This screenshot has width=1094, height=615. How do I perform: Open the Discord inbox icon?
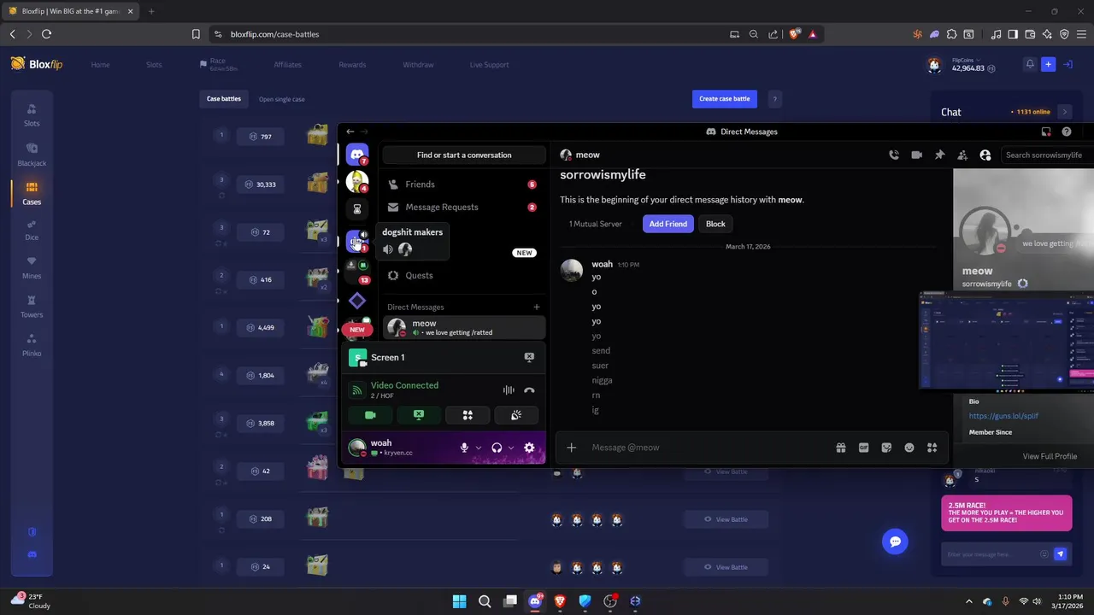1045,132
